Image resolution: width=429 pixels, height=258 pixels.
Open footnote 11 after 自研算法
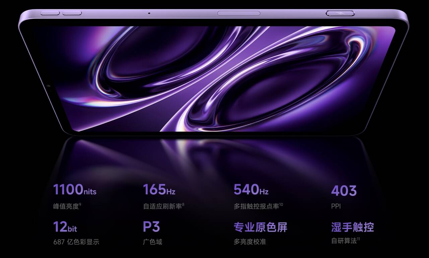tap(359, 239)
